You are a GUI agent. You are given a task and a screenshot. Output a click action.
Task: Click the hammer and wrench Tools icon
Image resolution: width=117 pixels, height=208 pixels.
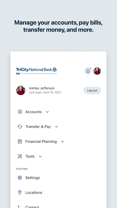20,156
